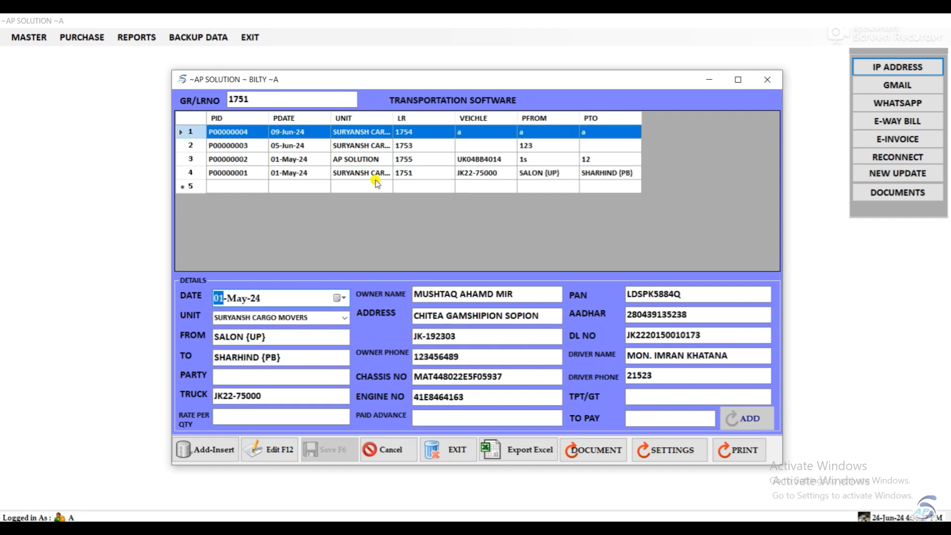Click the ADDRESS field CHITEA GAMSHIPION SOPION
The height and width of the screenshot is (535, 951).
pos(487,316)
